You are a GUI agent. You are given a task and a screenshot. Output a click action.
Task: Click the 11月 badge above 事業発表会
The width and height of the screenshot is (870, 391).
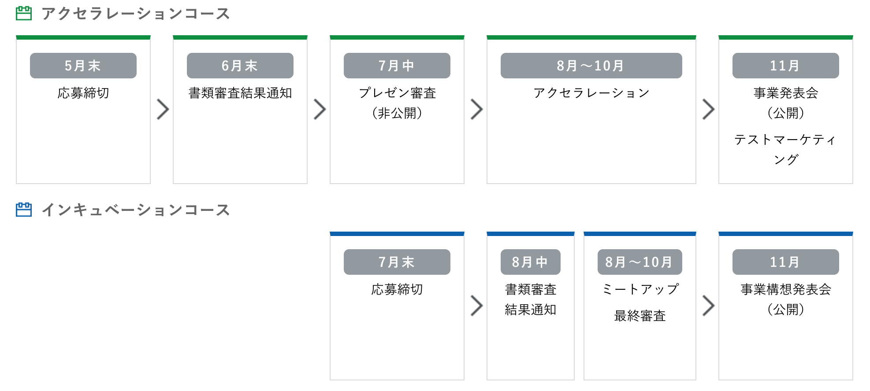(786, 66)
